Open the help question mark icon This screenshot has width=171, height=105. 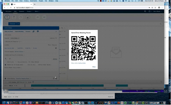click(x=149, y=11)
